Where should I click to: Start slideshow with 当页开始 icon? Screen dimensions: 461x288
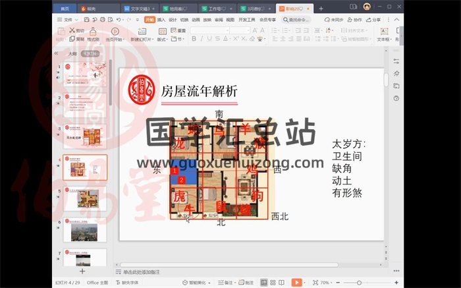pos(115,34)
